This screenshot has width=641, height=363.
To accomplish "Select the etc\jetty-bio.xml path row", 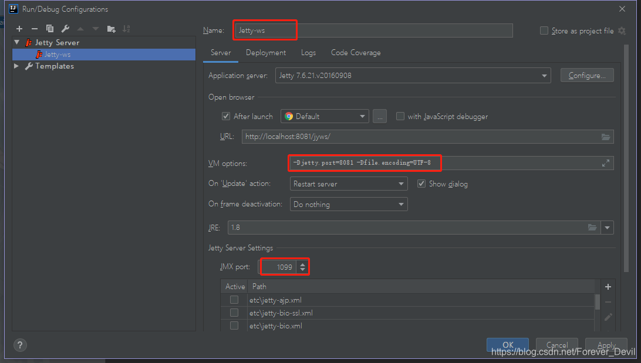I will pyautogui.click(x=421, y=325).
